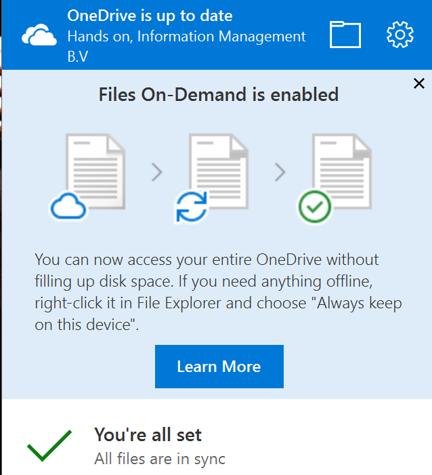Viewport: 432px width, 475px height.
Task: Click the green circled checkmark badge
Action: [x=314, y=206]
